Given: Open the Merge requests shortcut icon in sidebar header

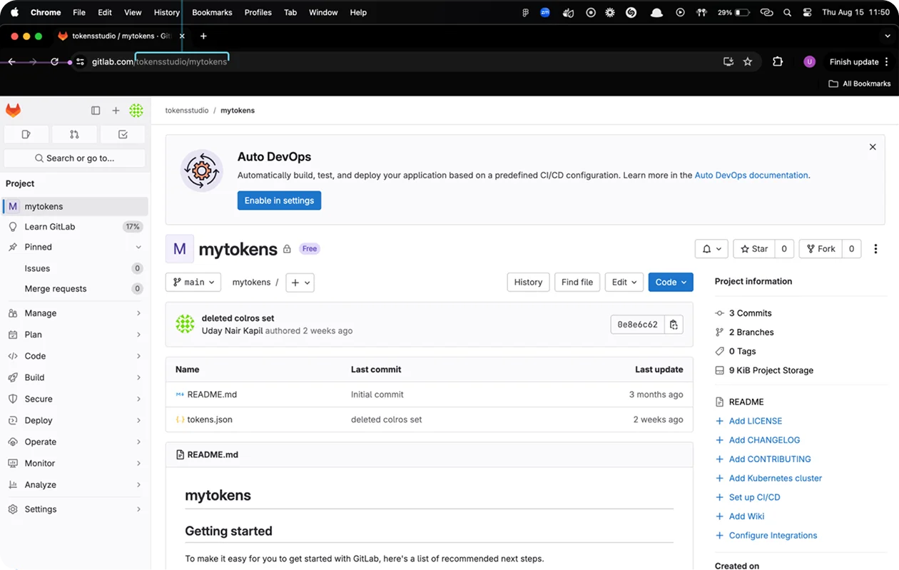Looking at the screenshot, I should (74, 134).
